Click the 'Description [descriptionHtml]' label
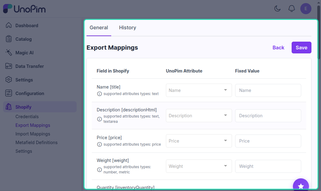 point(127,110)
